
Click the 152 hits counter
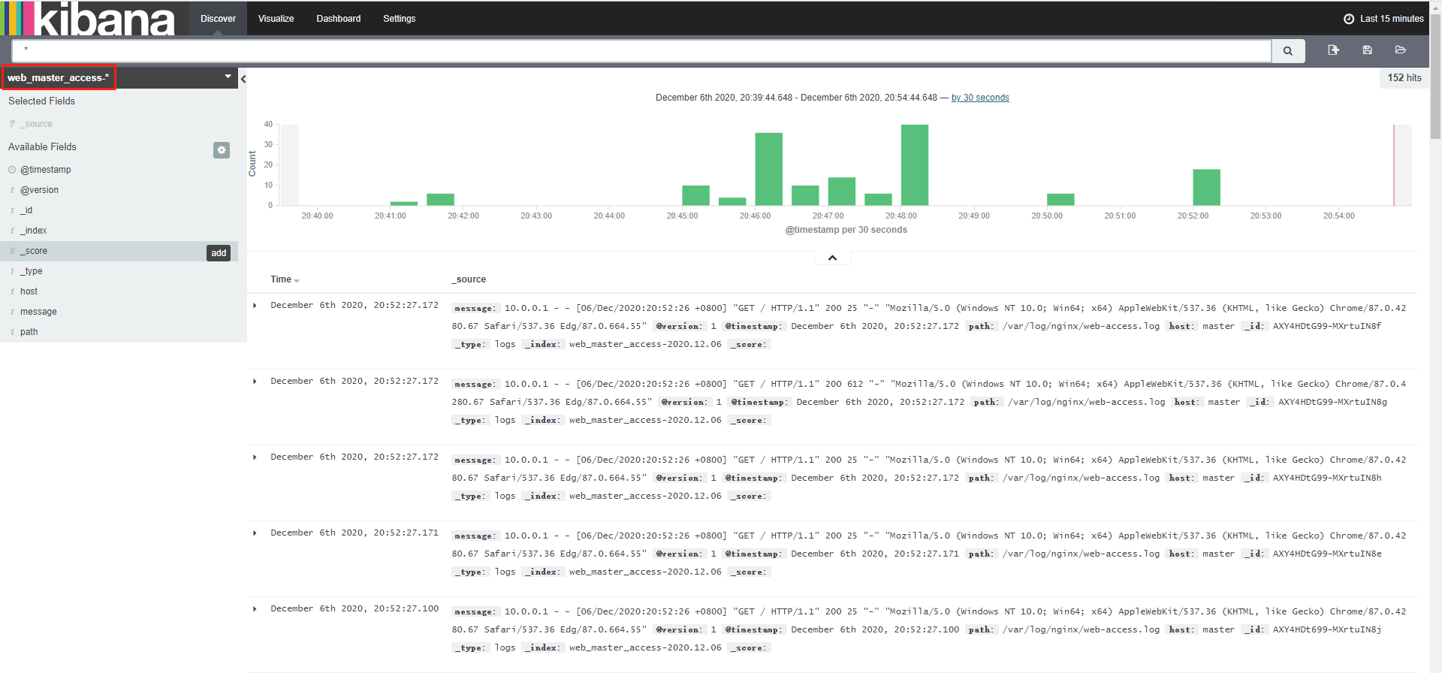coord(1404,77)
